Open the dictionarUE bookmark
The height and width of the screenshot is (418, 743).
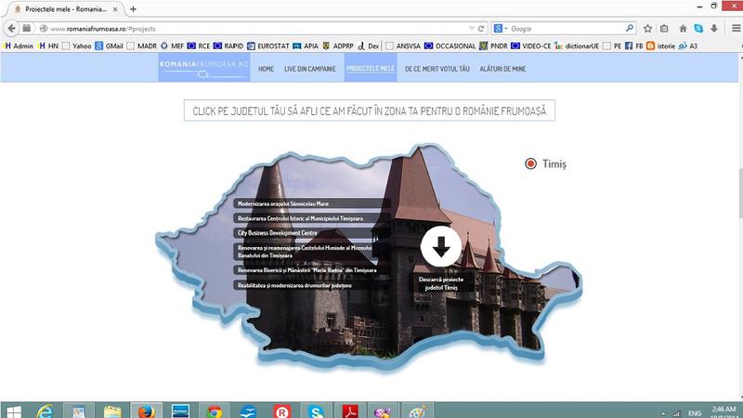pyautogui.click(x=577, y=46)
